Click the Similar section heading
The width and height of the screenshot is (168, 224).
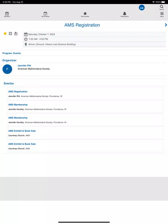pyautogui.click(x=9, y=83)
